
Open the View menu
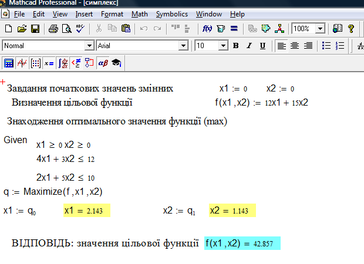point(60,14)
